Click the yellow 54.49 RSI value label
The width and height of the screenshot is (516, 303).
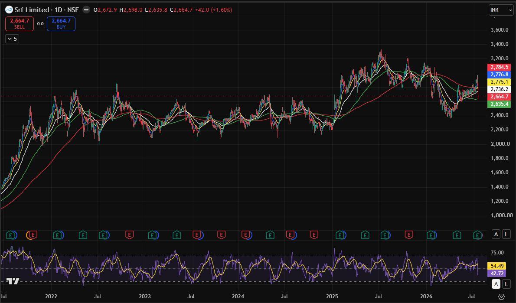(x=497, y=266)
